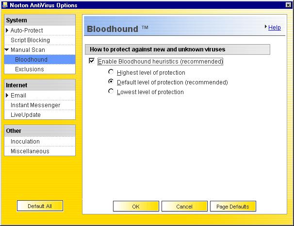Select Highest level of protection
This screenshot has height=226, width=294.
click(x=111, y=72)
